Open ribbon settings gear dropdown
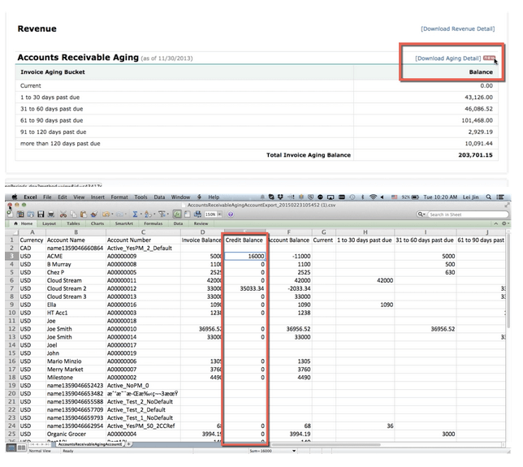Viewport: 523px width, 467px height. pyautogui.click(x=504, y=223)
